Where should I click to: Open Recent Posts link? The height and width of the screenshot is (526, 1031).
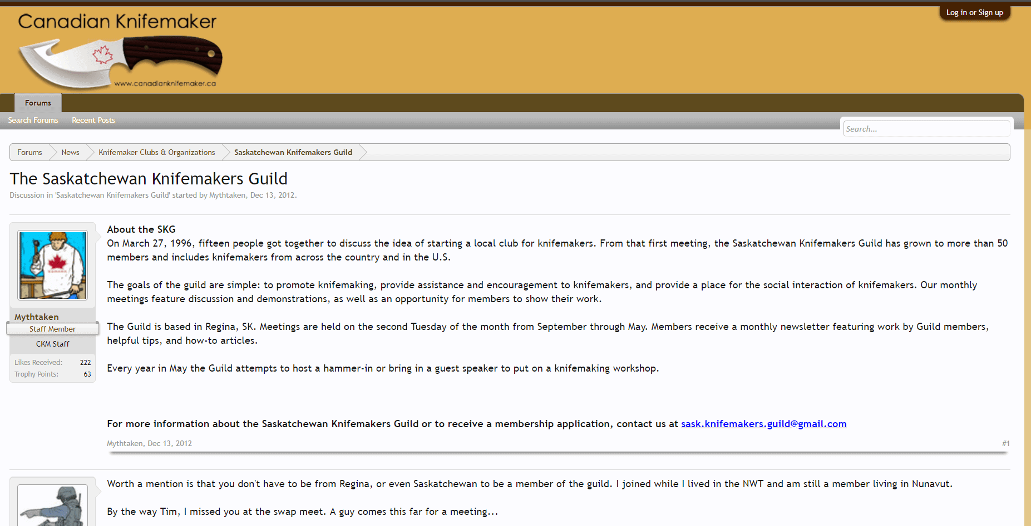[x=93, y=120]
